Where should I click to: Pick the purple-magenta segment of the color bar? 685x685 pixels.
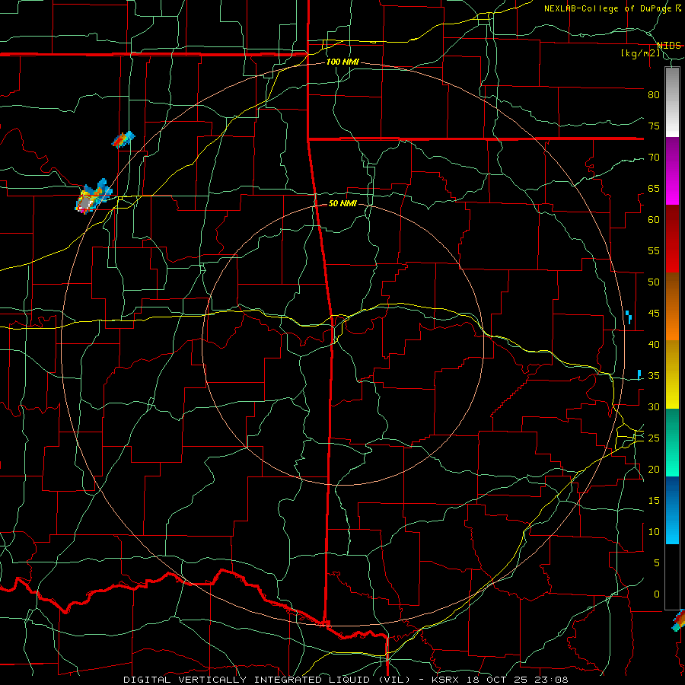pyautogui.click(x=672, y=171)
